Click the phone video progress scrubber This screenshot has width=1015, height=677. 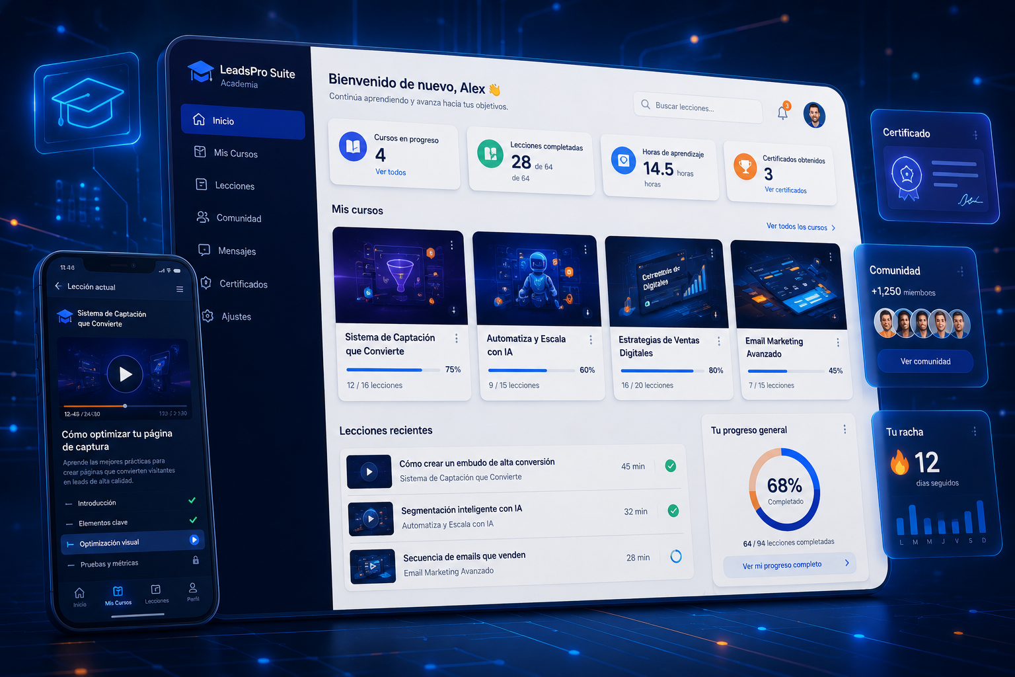coord(125,406)
